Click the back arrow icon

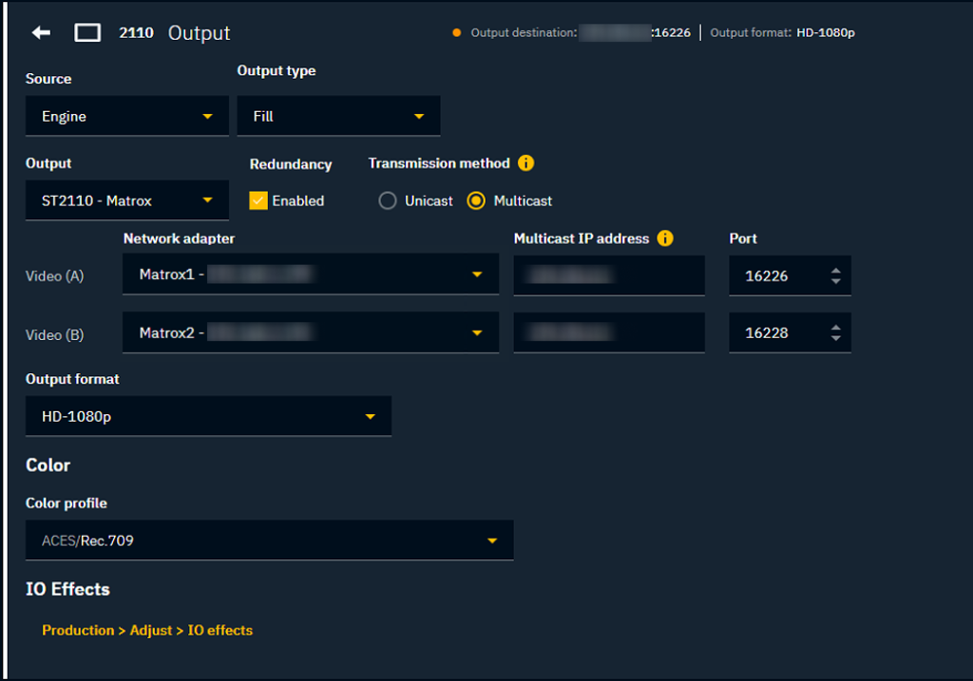pyautogui.click(x=41, y=33)
